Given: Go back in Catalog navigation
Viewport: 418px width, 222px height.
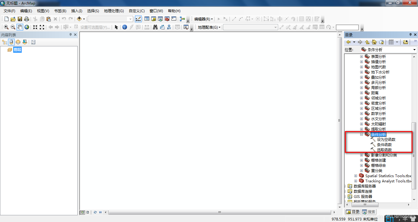Looking at the screenshot, I should click(x=348, y=42).
